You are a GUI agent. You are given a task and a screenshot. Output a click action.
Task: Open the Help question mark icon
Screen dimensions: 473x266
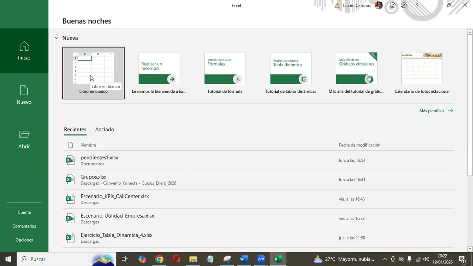click(x=417, y=5)
